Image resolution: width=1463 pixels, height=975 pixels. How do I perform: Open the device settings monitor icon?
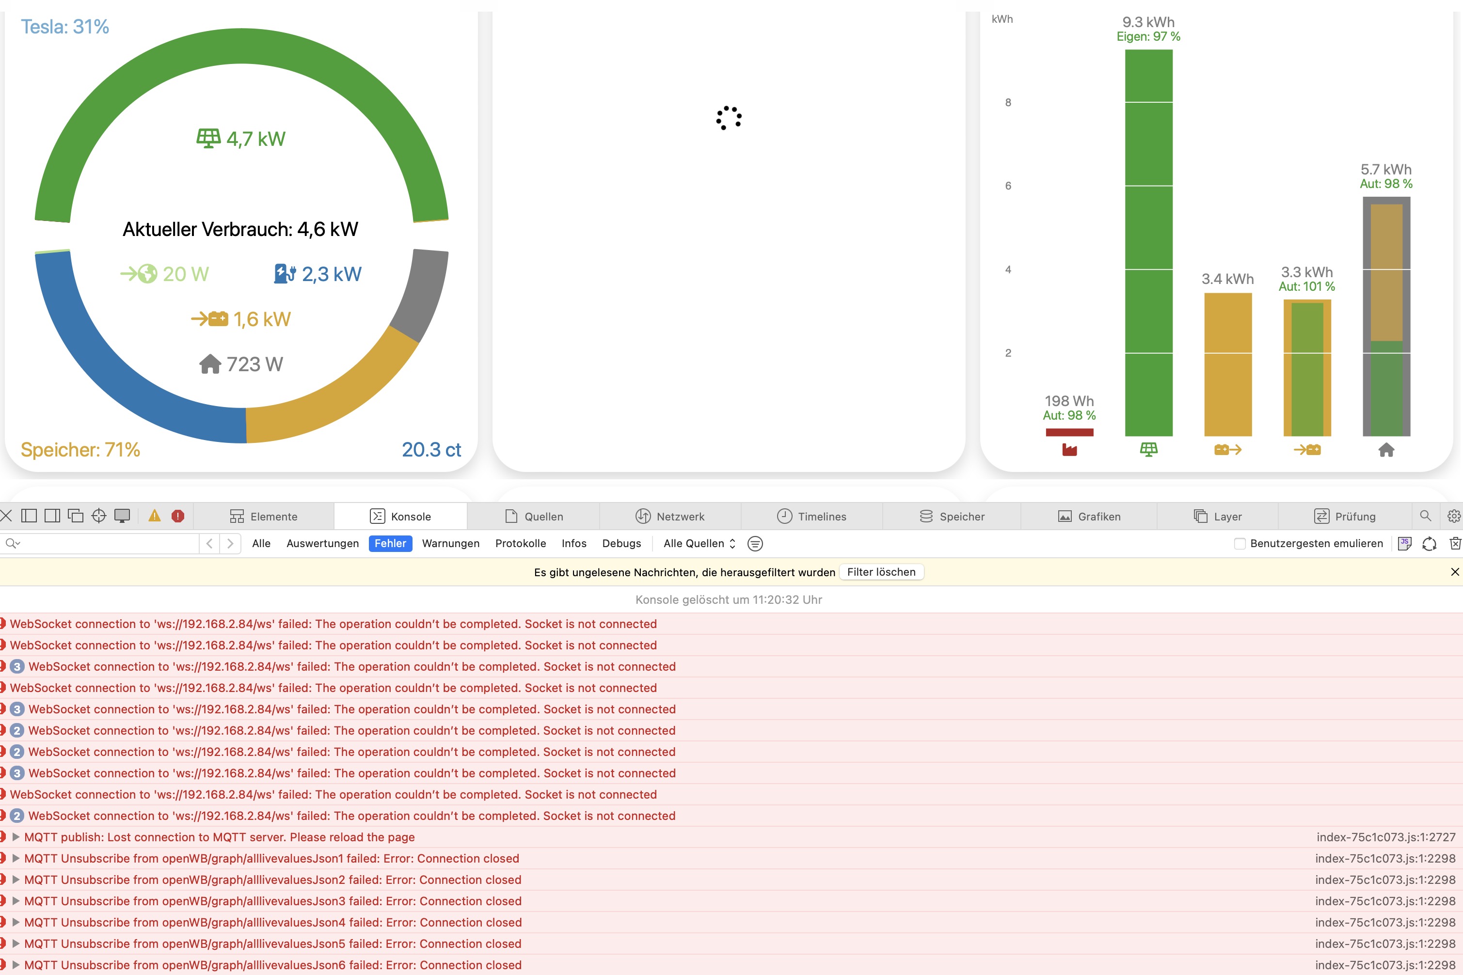point(123,516)
